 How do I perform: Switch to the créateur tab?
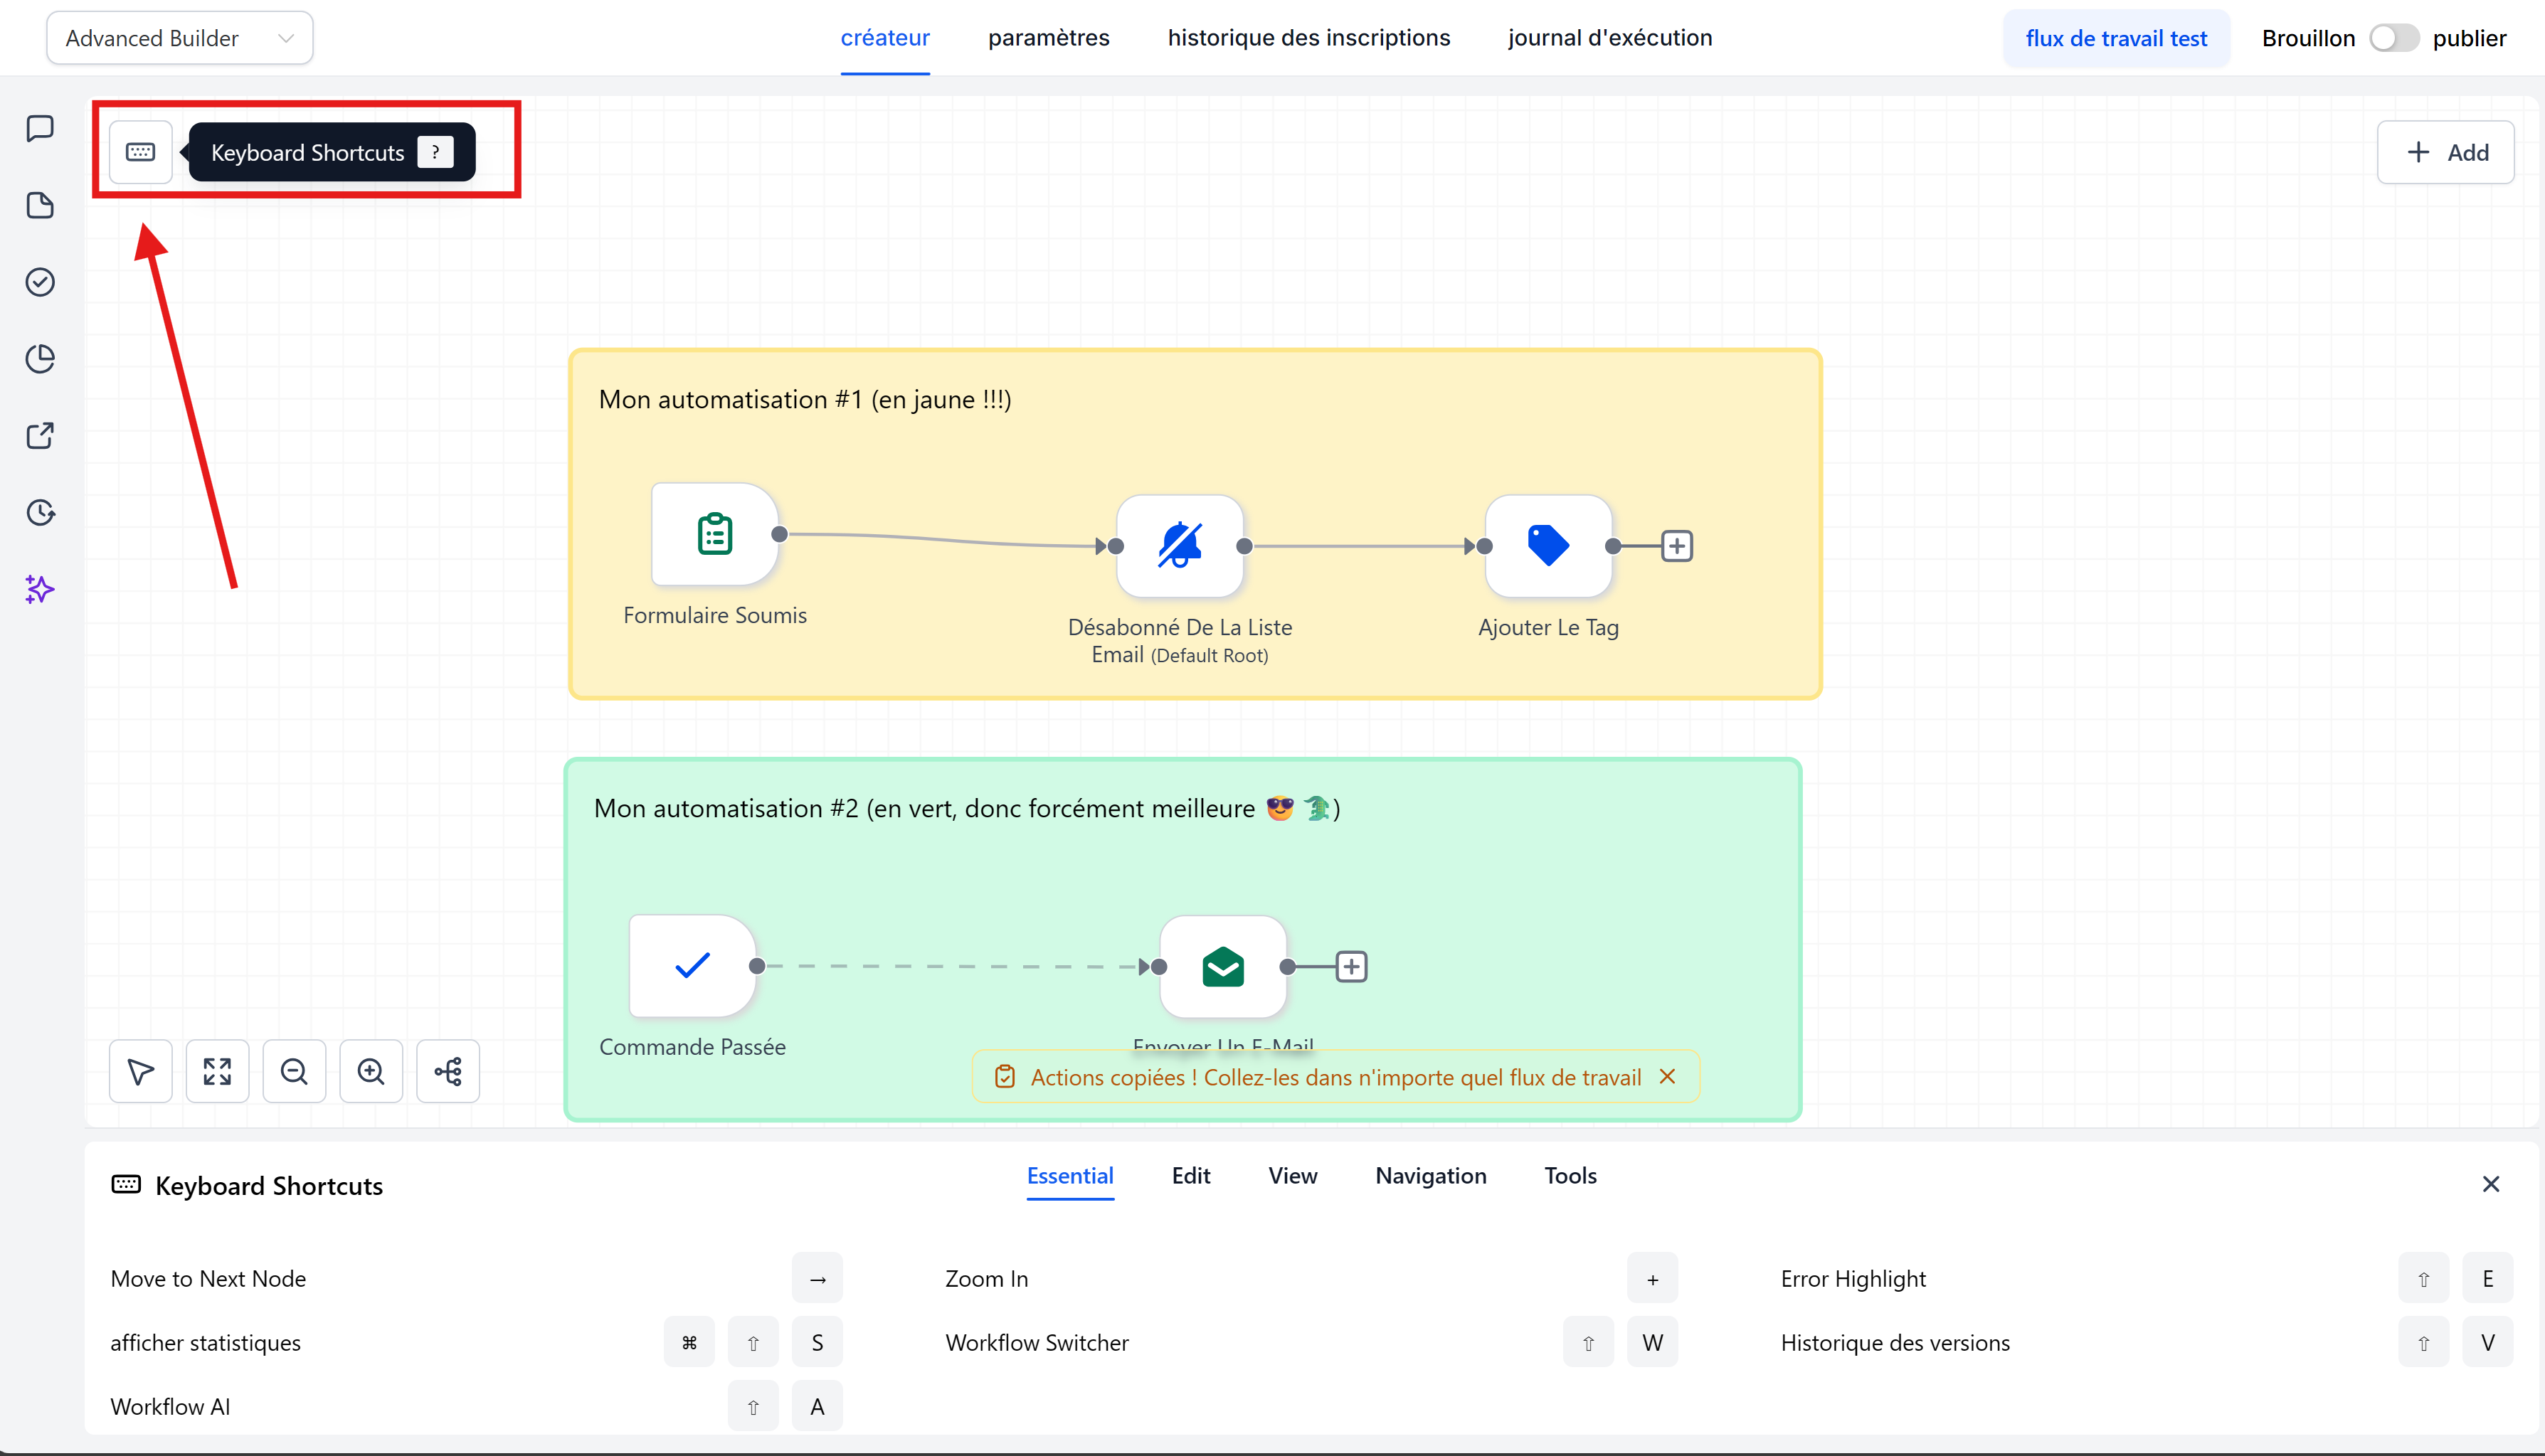click(885, 38)
